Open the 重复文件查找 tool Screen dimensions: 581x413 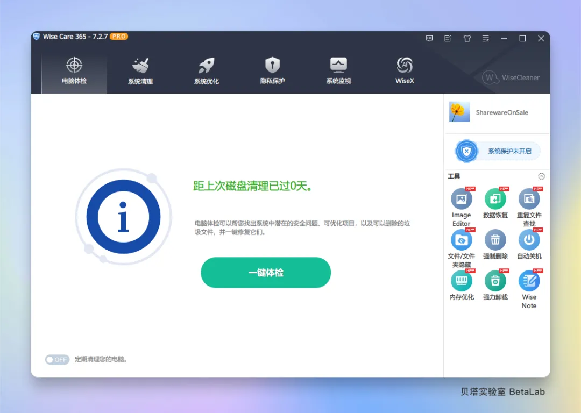point(529,206)
